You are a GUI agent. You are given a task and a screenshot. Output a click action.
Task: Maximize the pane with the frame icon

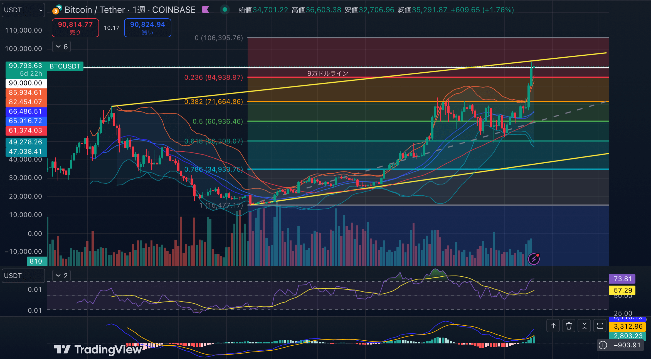(600, 326)
